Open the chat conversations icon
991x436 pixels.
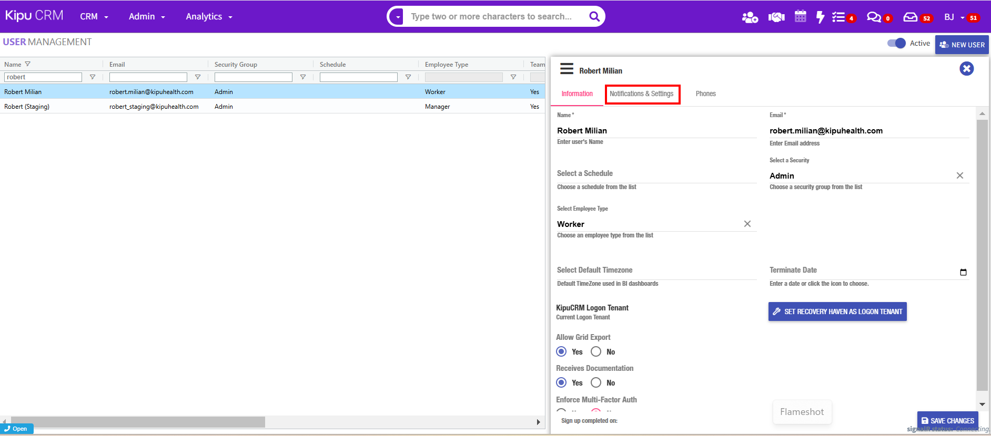pyautogui.click(x=874, y=17)
